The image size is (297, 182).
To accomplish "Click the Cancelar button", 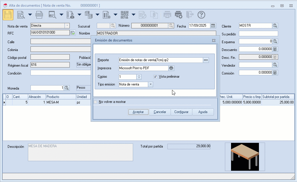I will [x=160, y=112].
